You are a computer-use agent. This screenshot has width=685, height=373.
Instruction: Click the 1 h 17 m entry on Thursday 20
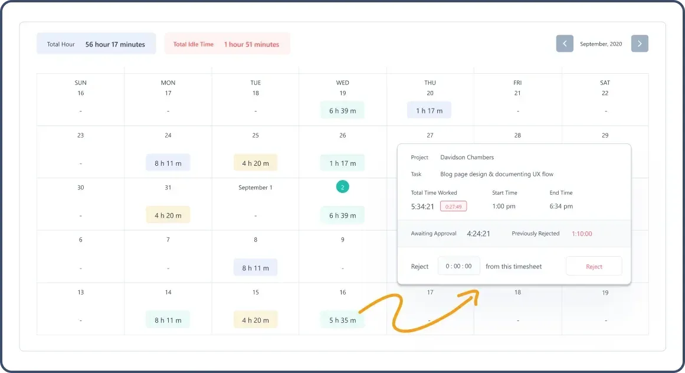point(430,110)
